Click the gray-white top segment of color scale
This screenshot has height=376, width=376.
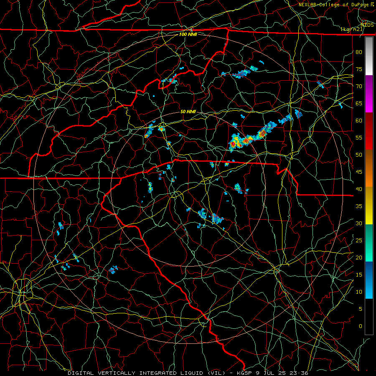(369, 56)
